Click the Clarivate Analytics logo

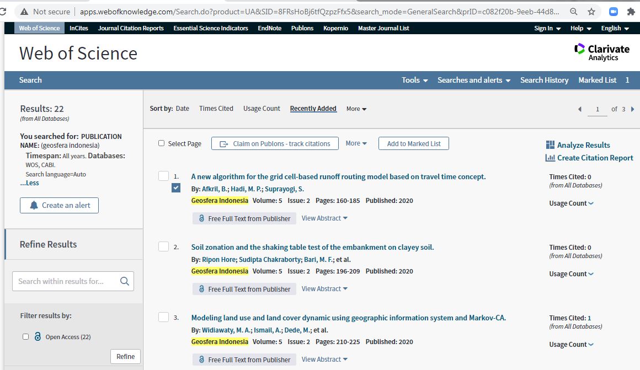click(601, 52)
